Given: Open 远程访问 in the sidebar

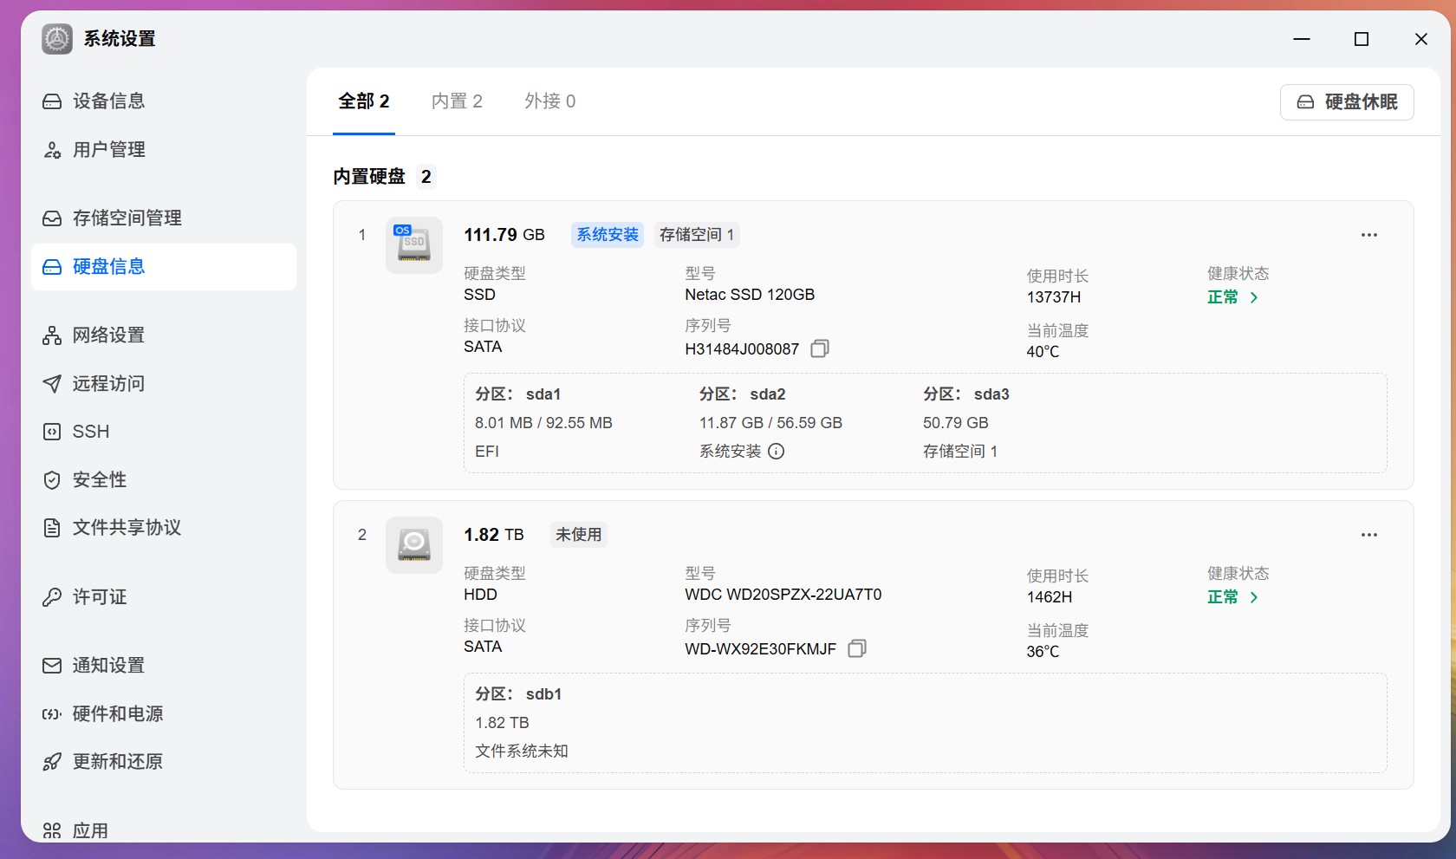Looking at the screenshot, I should [x=164, y=384].
